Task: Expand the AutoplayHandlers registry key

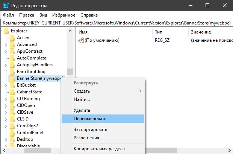Action: click(x=6, y=65)
